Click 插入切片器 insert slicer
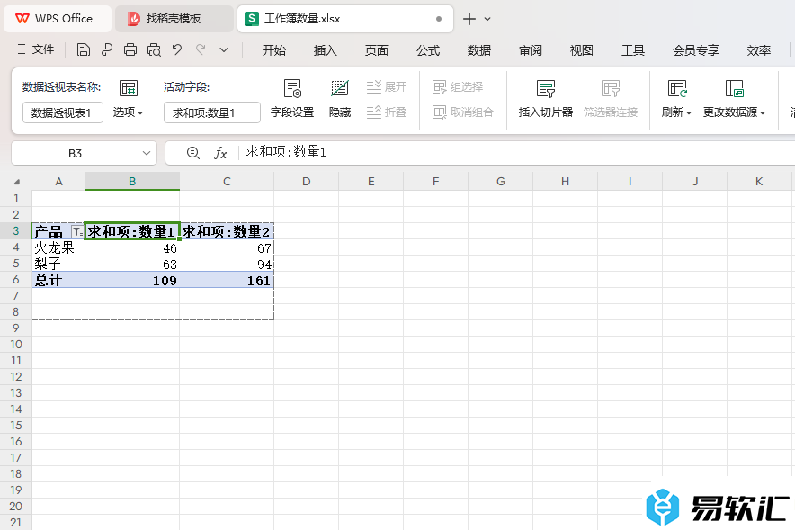The image size is (795, 530). (x=546, y=98)
